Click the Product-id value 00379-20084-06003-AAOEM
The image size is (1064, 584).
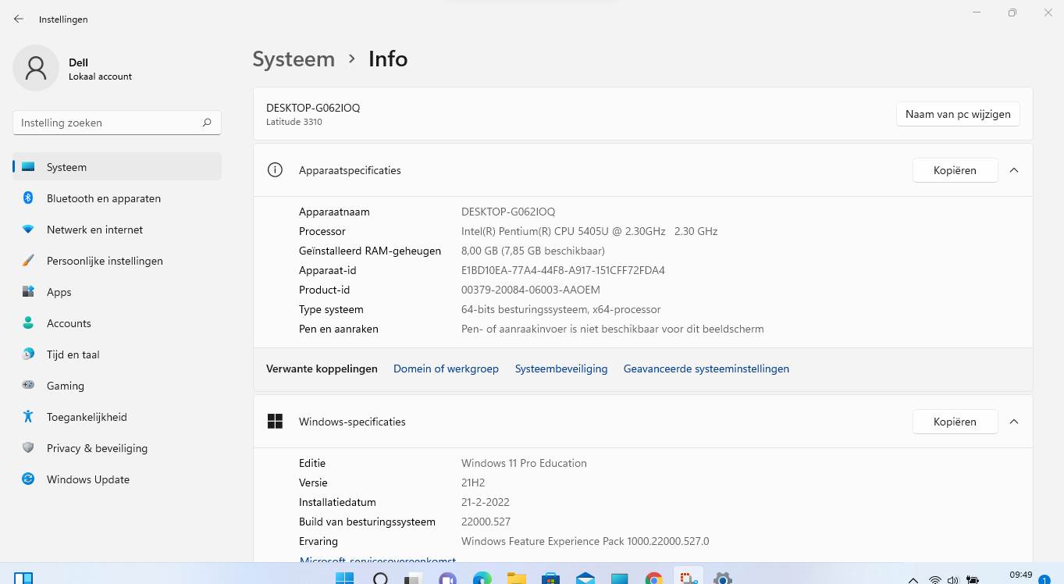coord(531,290)
